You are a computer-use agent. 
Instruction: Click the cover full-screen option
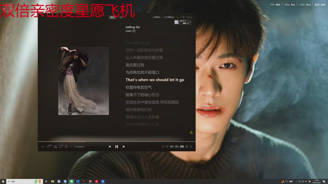(x=169, y=17)
